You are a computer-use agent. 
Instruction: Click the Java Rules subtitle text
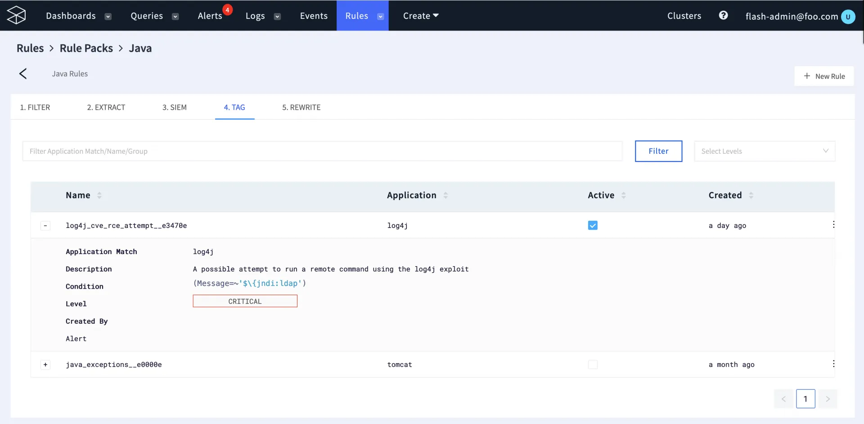(x=70, y=74)
